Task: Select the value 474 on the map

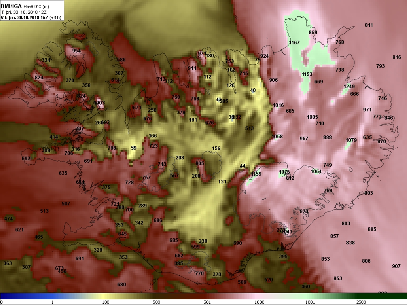Action: click(9, 219)
